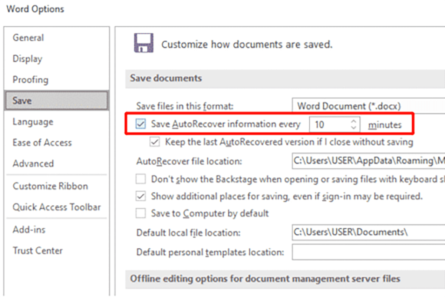Open the Advanced options category
Image resolution: width=445 pixels, height=297 pixels.
coord(33,164)
